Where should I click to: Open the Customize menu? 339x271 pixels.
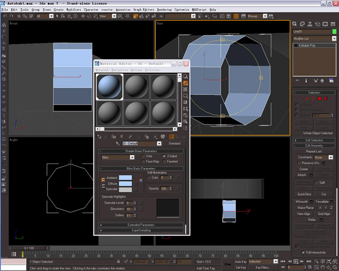[182, 10]
